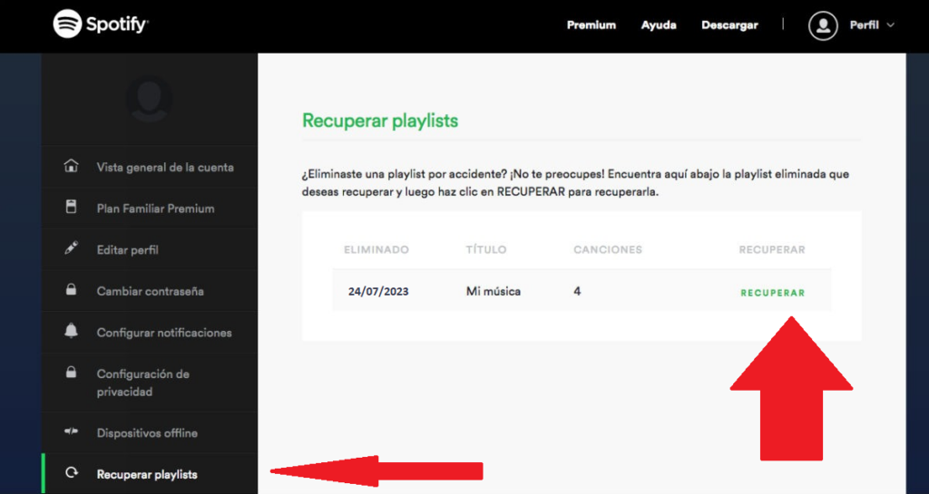Click the pencil icon for Editar perfil
Image resolution: width=929 pixels, height=494 pixels.
(71, 249)
